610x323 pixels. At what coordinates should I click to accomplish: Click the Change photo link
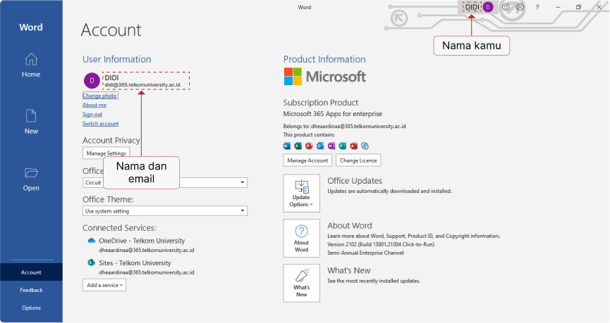coord(99,96)
